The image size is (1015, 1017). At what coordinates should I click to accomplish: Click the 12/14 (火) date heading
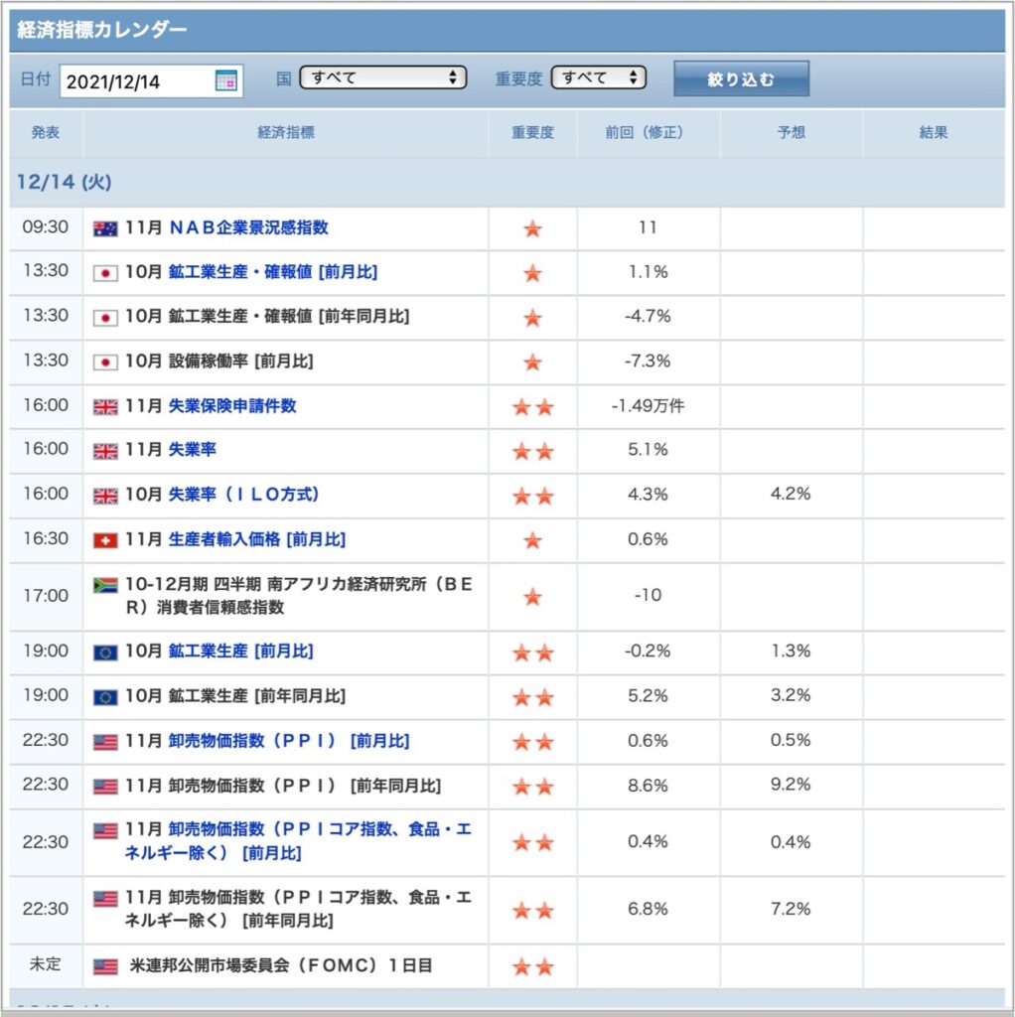tap(64, 183)
